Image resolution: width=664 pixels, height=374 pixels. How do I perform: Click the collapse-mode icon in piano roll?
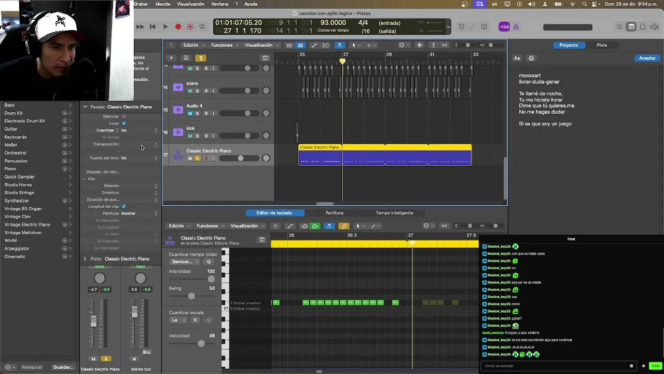[275, 226]
